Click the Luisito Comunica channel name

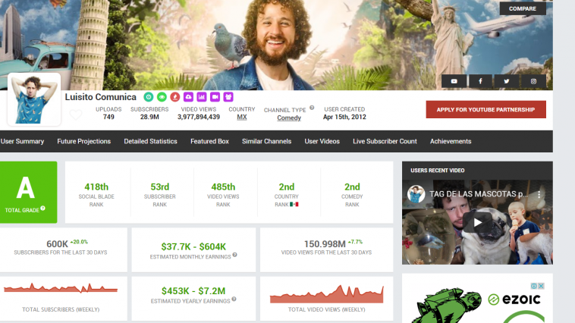point(100,97)
